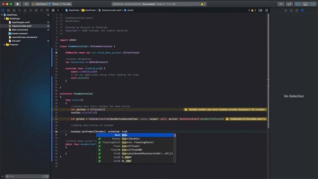Click the code editor vertical scrollbar
The image size is (318, 179).
tap(268, 71)
